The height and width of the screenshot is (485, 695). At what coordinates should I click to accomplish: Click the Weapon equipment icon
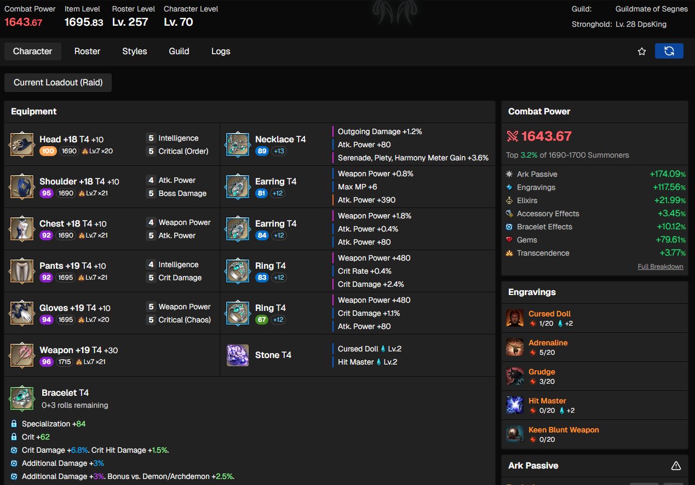tap(21, 355)
